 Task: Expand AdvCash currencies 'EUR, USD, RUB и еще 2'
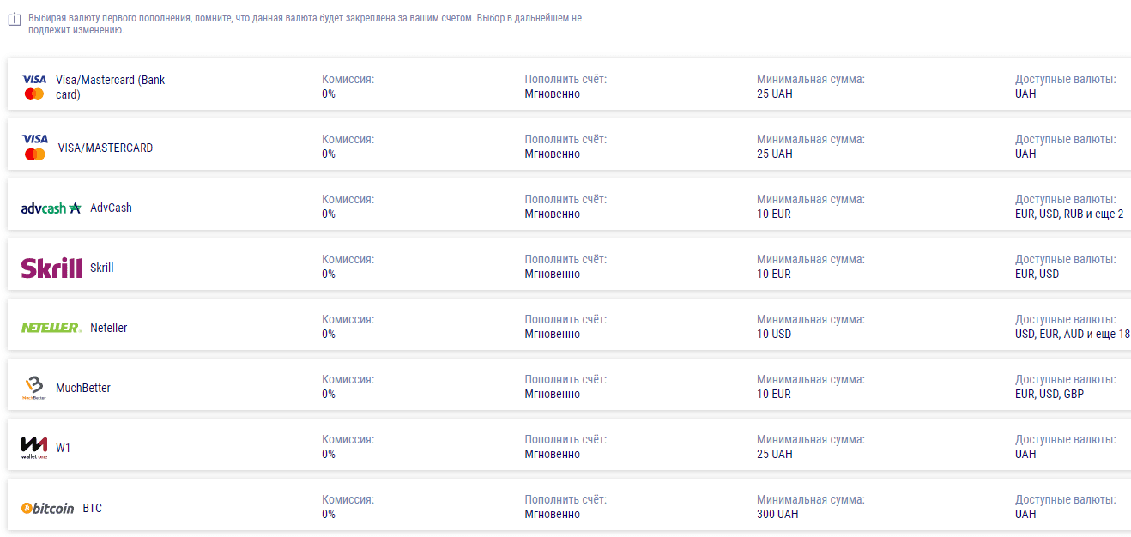click(1068, 214)
